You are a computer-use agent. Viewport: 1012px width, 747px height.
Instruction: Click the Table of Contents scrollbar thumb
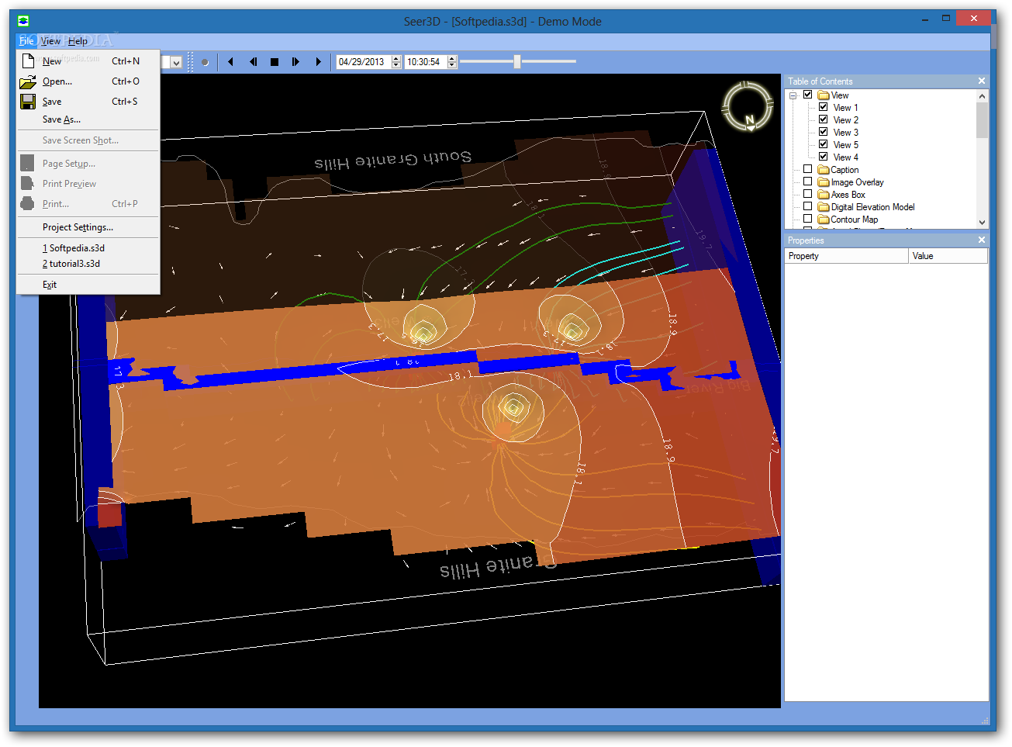point(982,121)
